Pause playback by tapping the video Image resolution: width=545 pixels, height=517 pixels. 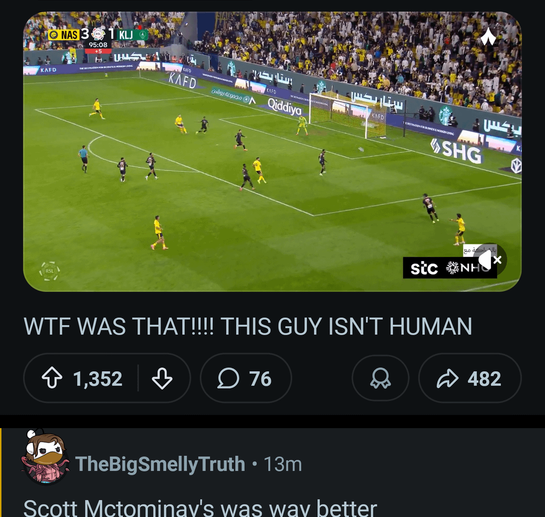point(272,151)
